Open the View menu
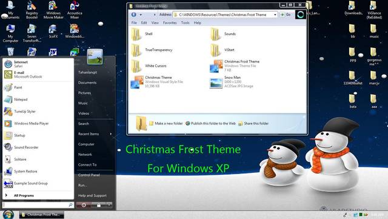 (x=155, y=23)
